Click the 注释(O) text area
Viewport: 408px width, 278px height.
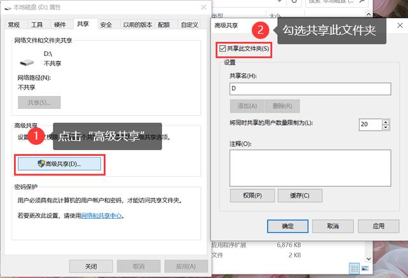(310, 168)
